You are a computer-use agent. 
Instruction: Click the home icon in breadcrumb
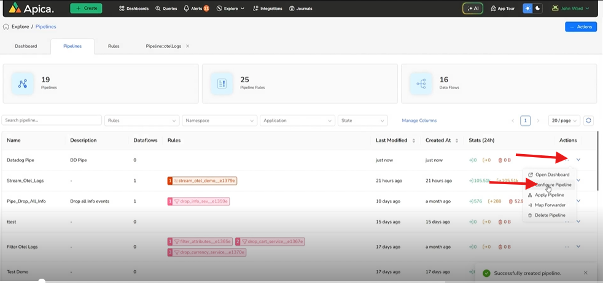point(6,27)
